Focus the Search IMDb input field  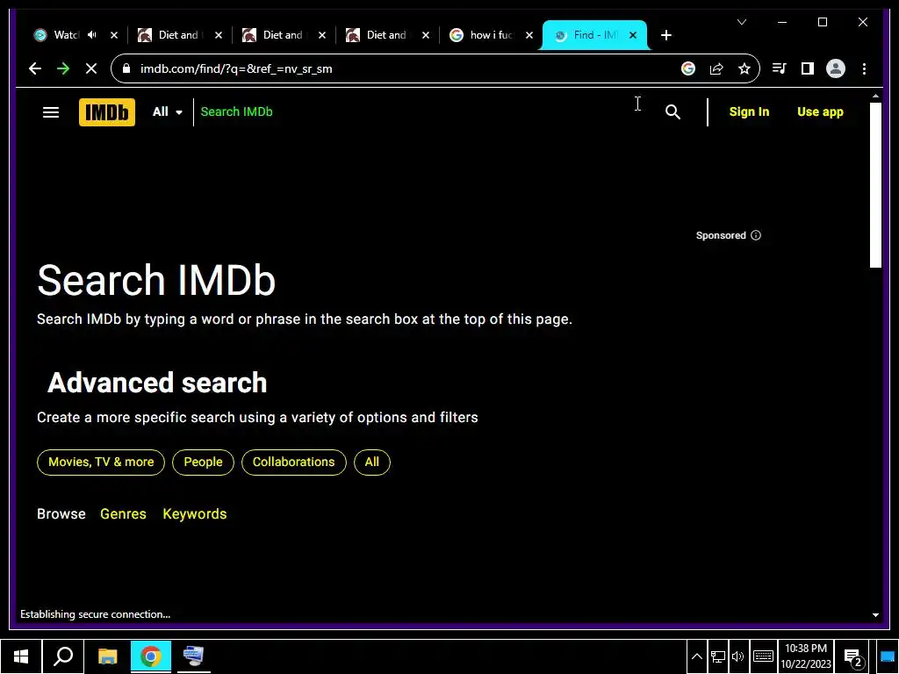(x=424, y=111)
